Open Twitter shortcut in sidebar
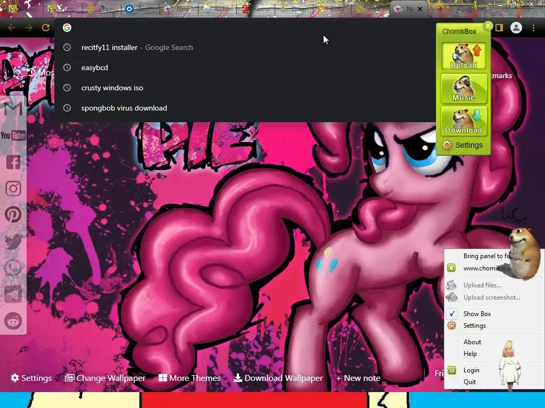Viewport: 545px width, 408px height. 13,241
